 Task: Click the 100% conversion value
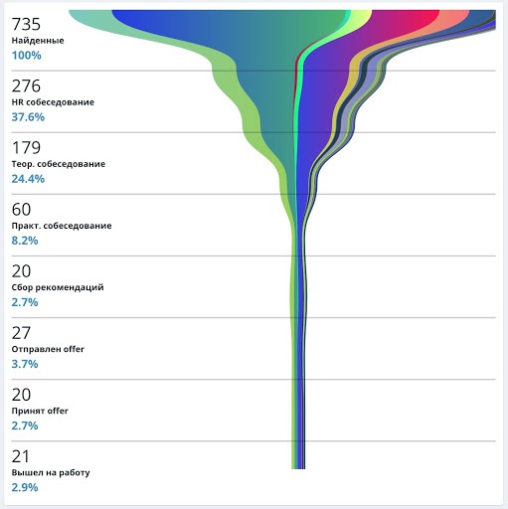click(27, 55)
